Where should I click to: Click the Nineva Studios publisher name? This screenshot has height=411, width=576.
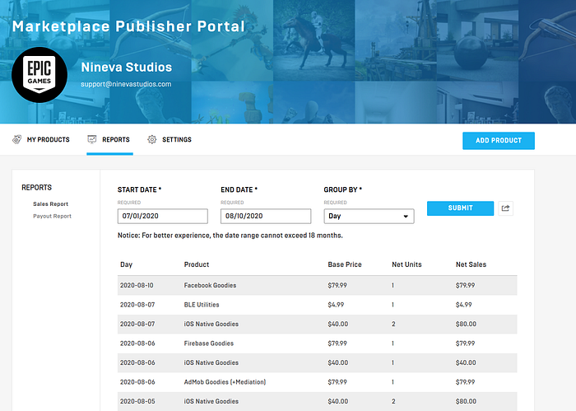pyautogui.click(x=127, y=68)
